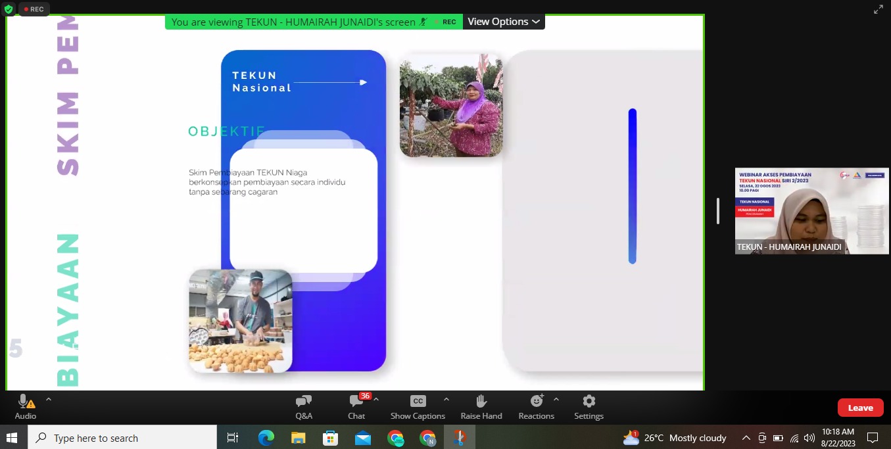Open the notification Action Center
Image resolution: width=891 pixels, height=449 pixels.
tap(873, 438)
